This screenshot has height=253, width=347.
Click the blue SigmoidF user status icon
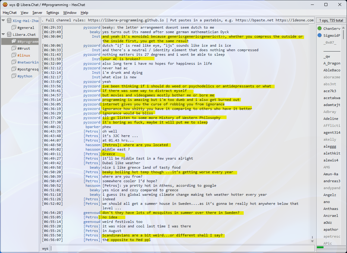coord(320,36)
